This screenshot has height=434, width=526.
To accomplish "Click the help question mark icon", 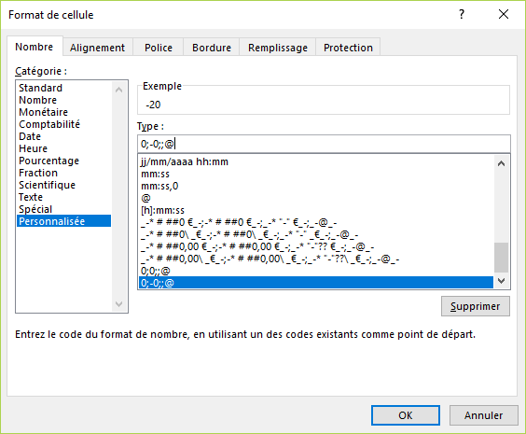I will click(x=462, y=14).
